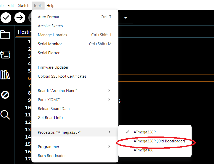Click Get Board Info entry

(x=50, y=117)
